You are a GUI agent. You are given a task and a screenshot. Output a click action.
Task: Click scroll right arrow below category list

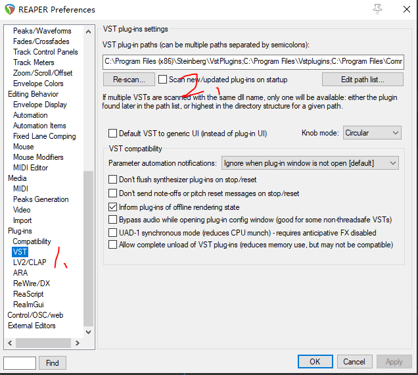78,343
